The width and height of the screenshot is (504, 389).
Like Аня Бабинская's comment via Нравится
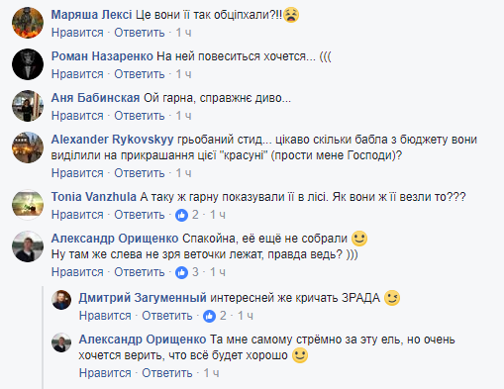pos(77,116)
